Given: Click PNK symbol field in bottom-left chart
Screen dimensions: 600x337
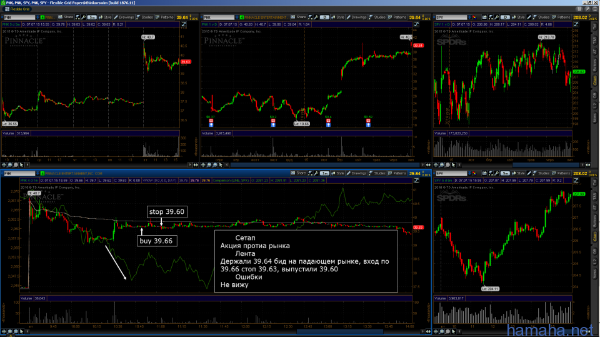Looking at the screenshot, I should click(19, 173).
